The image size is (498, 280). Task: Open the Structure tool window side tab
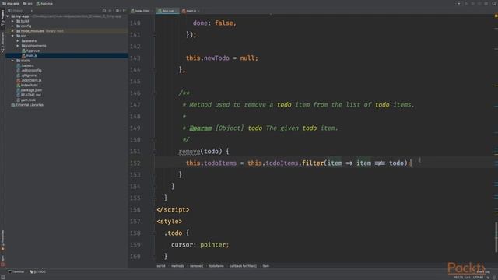click(x=2, y=42)
